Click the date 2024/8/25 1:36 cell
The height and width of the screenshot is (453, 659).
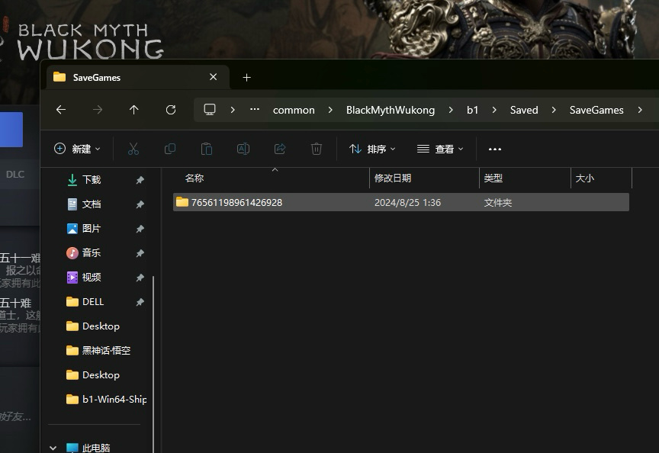coord(407,203)
